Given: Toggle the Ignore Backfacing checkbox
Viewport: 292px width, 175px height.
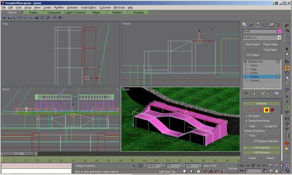Looking at the screenshot, I should pos(246,121).
